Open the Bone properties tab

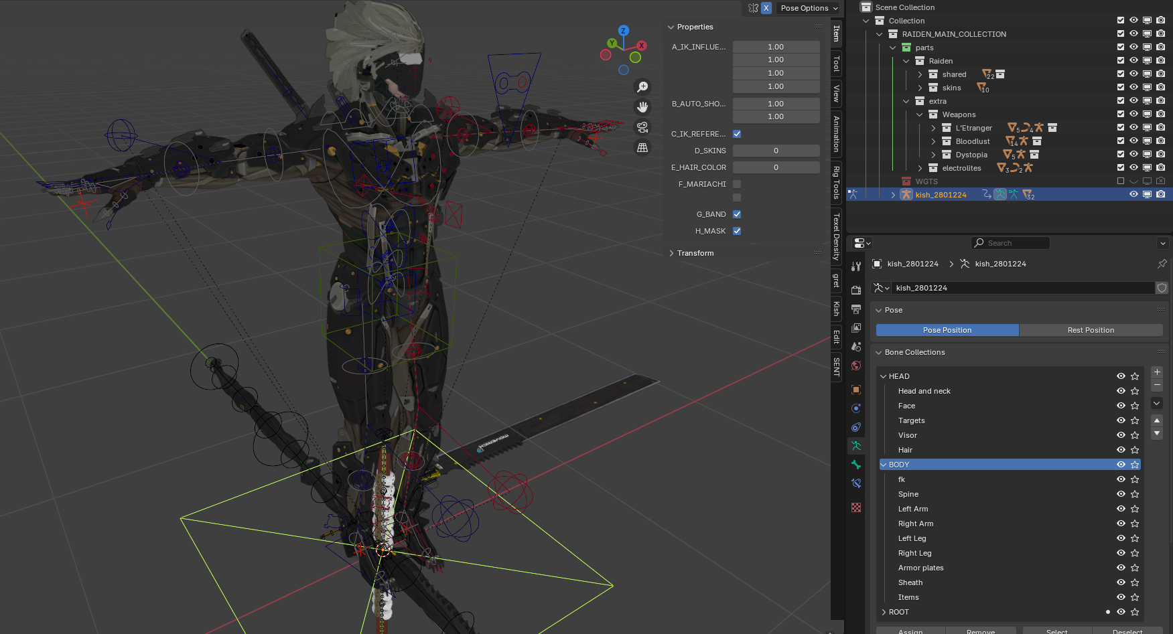[x=856, y=465]
